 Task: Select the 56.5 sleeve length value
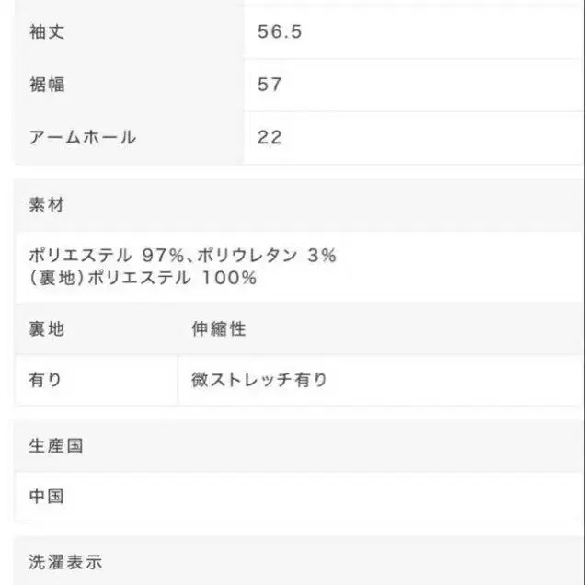click(280, 32)
